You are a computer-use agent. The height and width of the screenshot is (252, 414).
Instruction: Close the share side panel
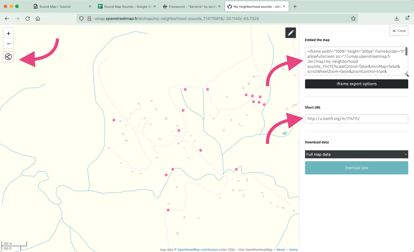pos(399,31)
